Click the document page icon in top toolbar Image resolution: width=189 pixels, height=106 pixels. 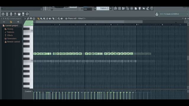(x=136, y=9)
